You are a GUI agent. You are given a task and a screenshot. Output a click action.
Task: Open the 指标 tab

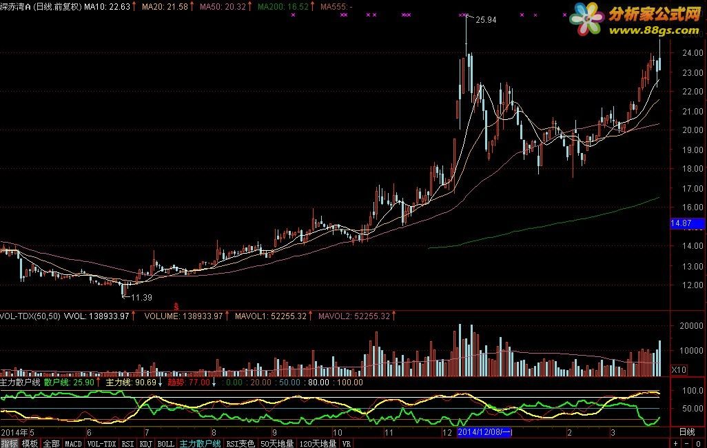(9, 443)
